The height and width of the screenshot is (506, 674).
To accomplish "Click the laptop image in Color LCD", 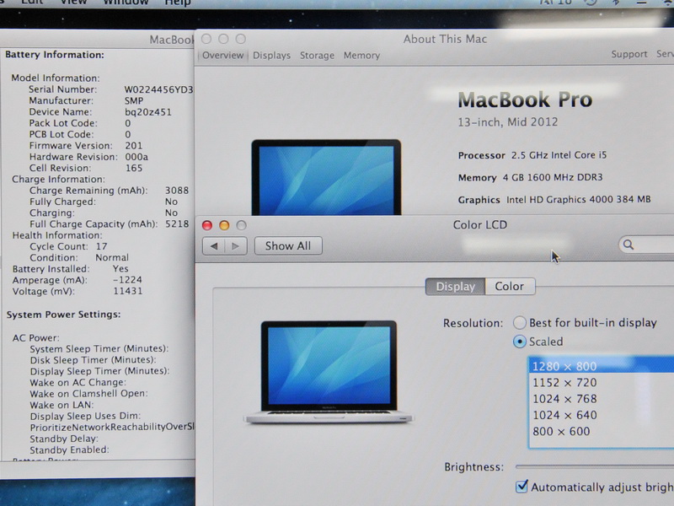I will pyautogui.click(x=329, y=373).
